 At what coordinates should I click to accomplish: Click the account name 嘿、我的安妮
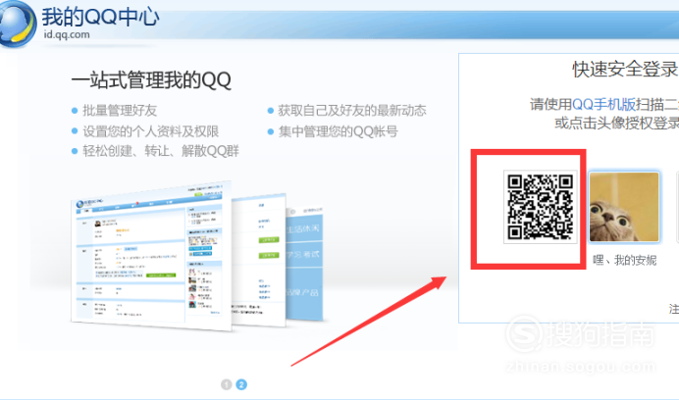(624, 260)
